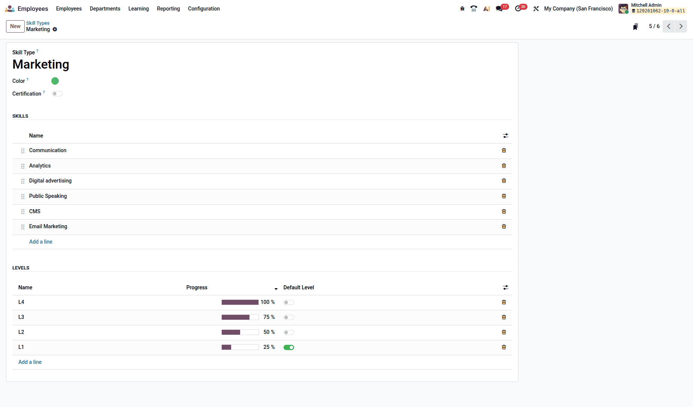Click the Communication row drag handle
This screenshot has width=693, height=407.
[x=23, y=151]
